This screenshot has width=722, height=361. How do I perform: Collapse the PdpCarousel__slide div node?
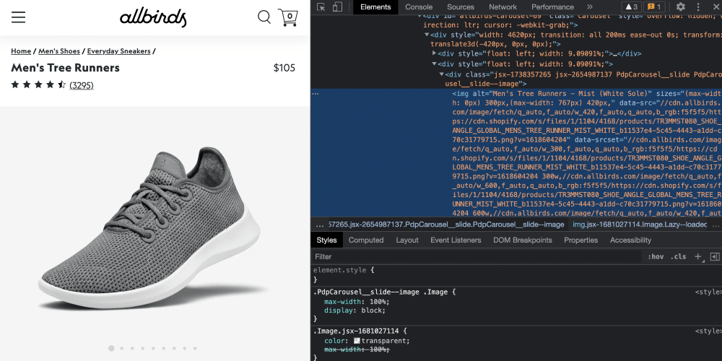click(442, 74)
